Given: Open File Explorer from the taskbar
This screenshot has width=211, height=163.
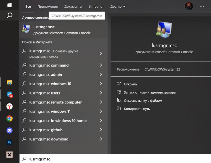Looking at the screenshot, I should tap(9, 82).
